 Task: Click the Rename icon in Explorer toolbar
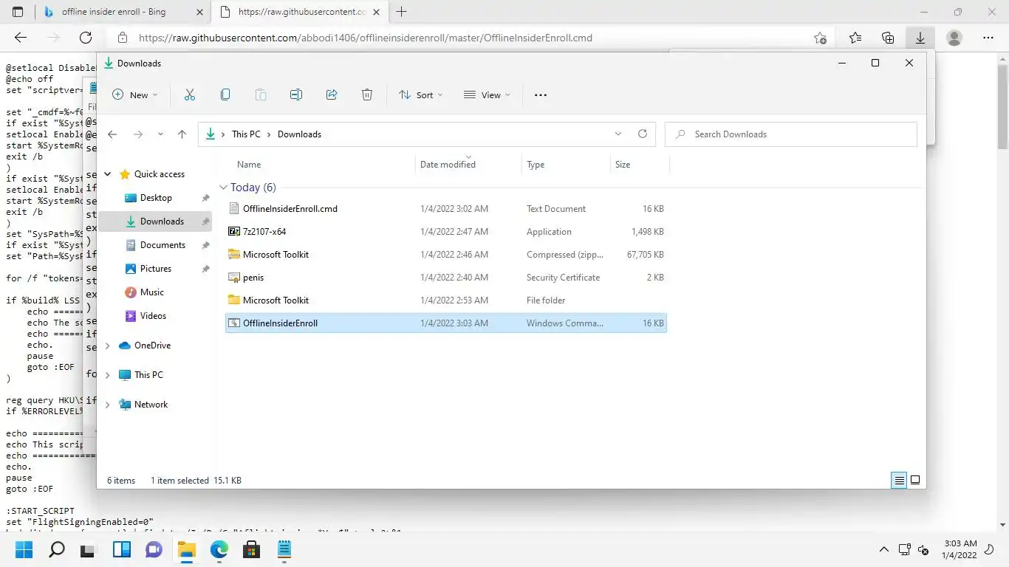click(x=296, y=94)
